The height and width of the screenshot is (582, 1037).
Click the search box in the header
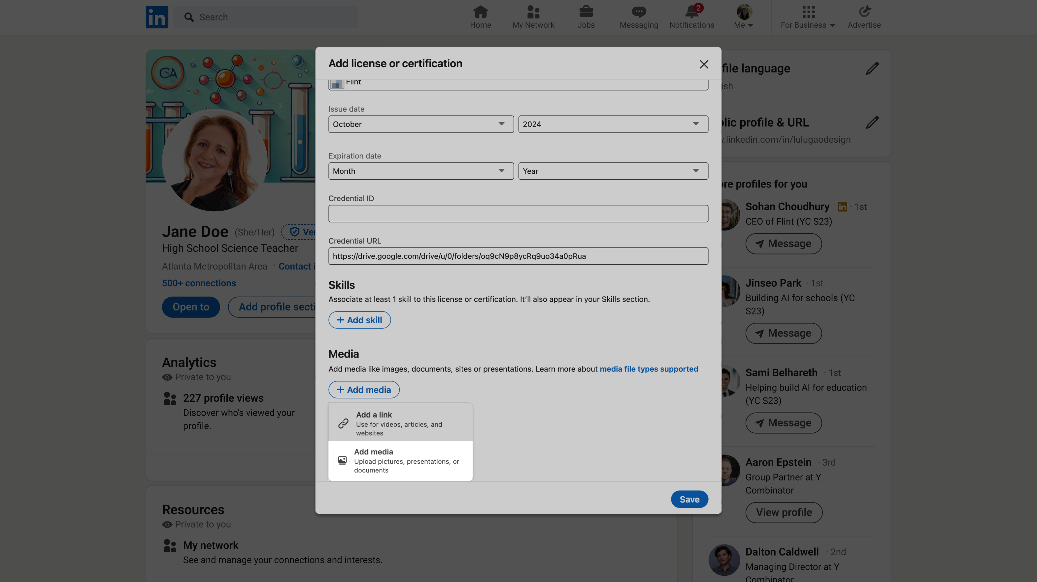coord(266,17)
